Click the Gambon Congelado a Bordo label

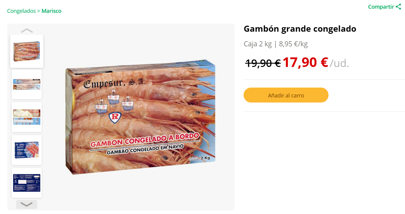point(145,140)
